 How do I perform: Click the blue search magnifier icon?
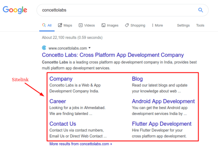click(x=201, y=10)
